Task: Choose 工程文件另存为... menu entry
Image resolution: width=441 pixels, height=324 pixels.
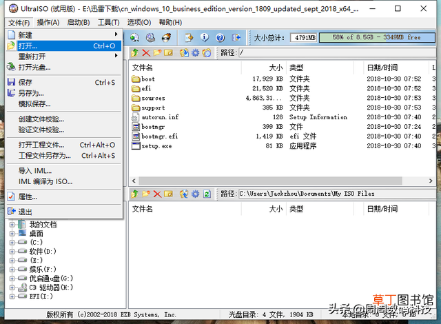Action: tap(64, 156)
